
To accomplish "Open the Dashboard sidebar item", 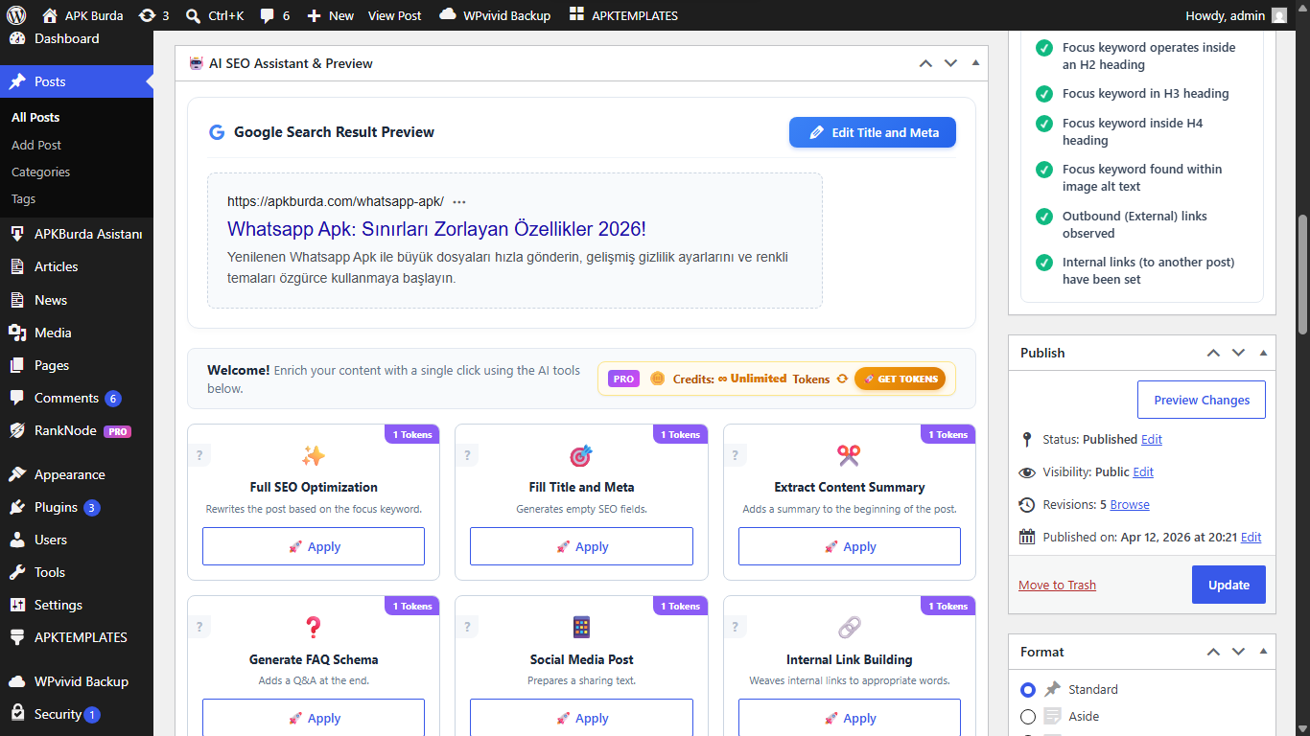I will tap(77, 38).
